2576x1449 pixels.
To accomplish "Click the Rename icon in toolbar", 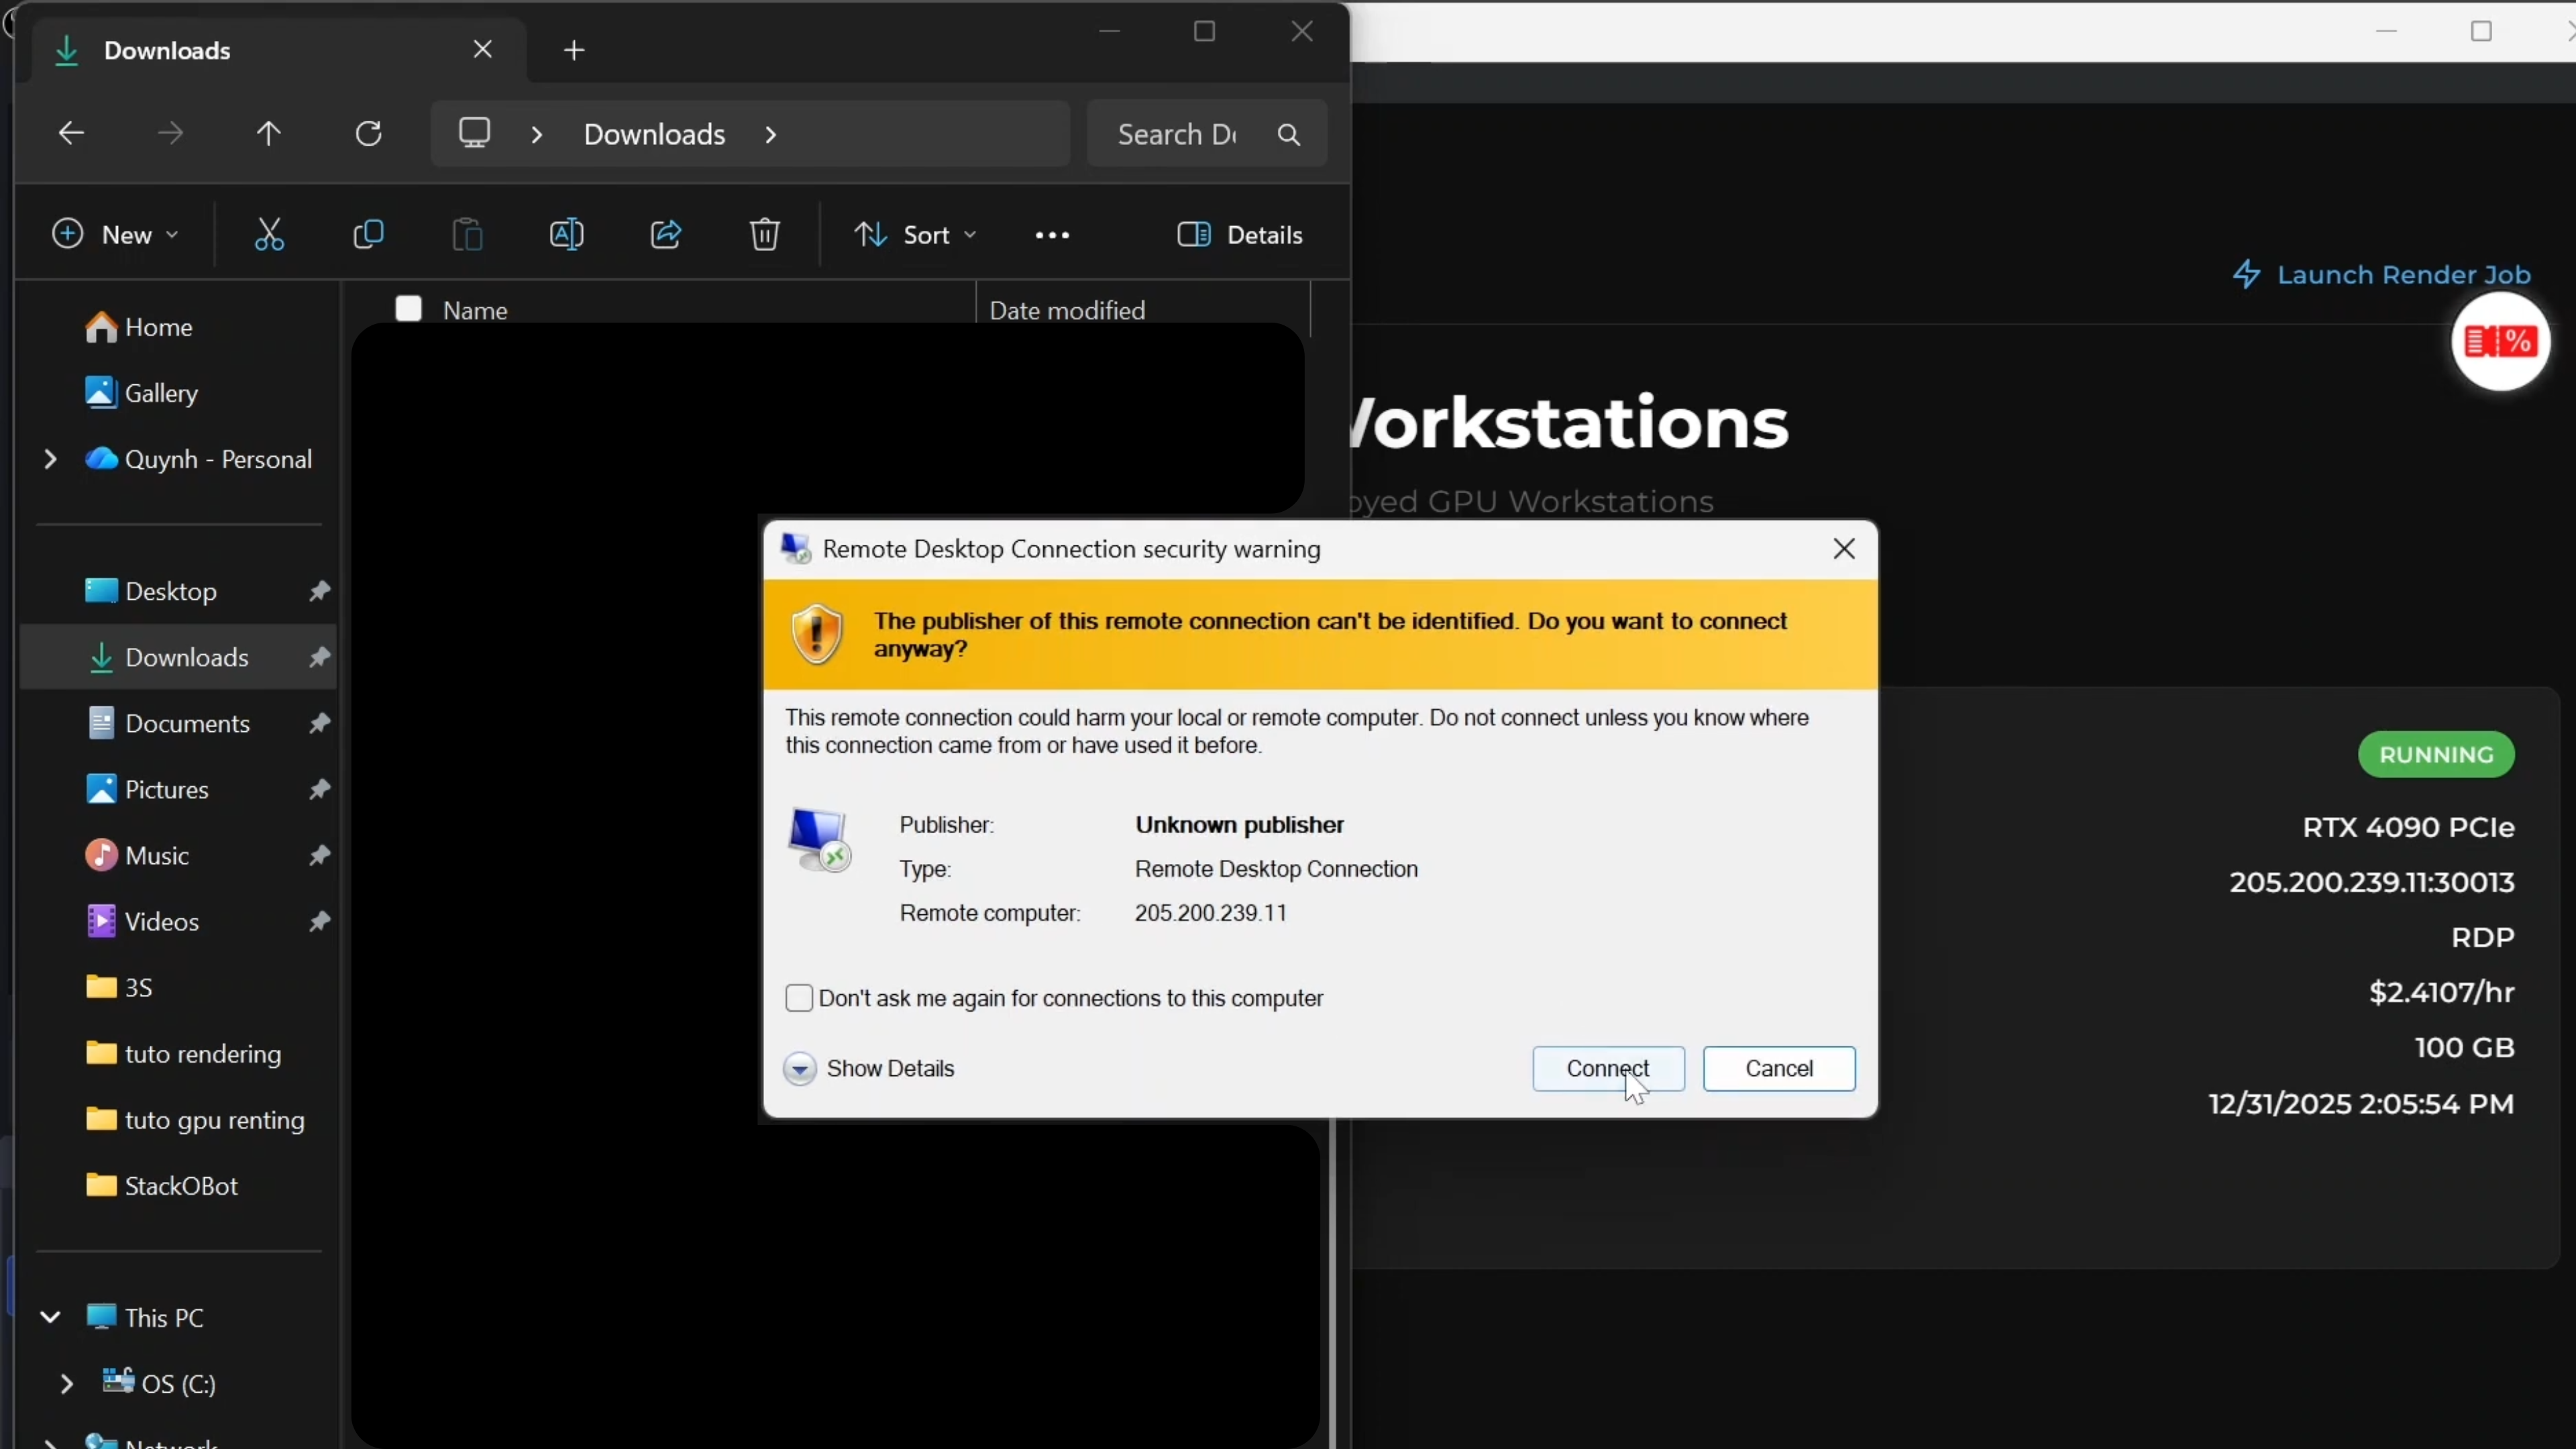I will tap(566, 234).
